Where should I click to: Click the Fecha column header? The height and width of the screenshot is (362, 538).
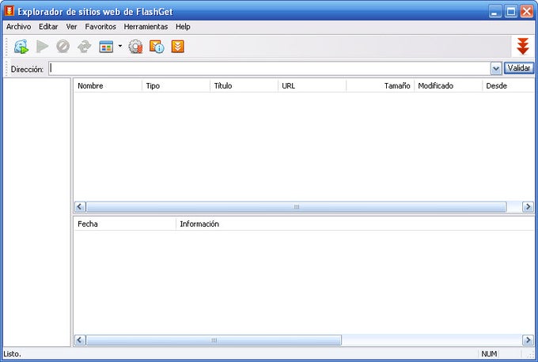point(125,224)
